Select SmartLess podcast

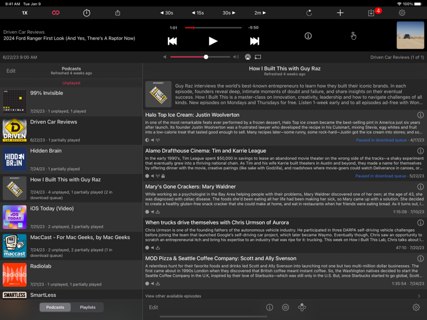click(71, 295)
